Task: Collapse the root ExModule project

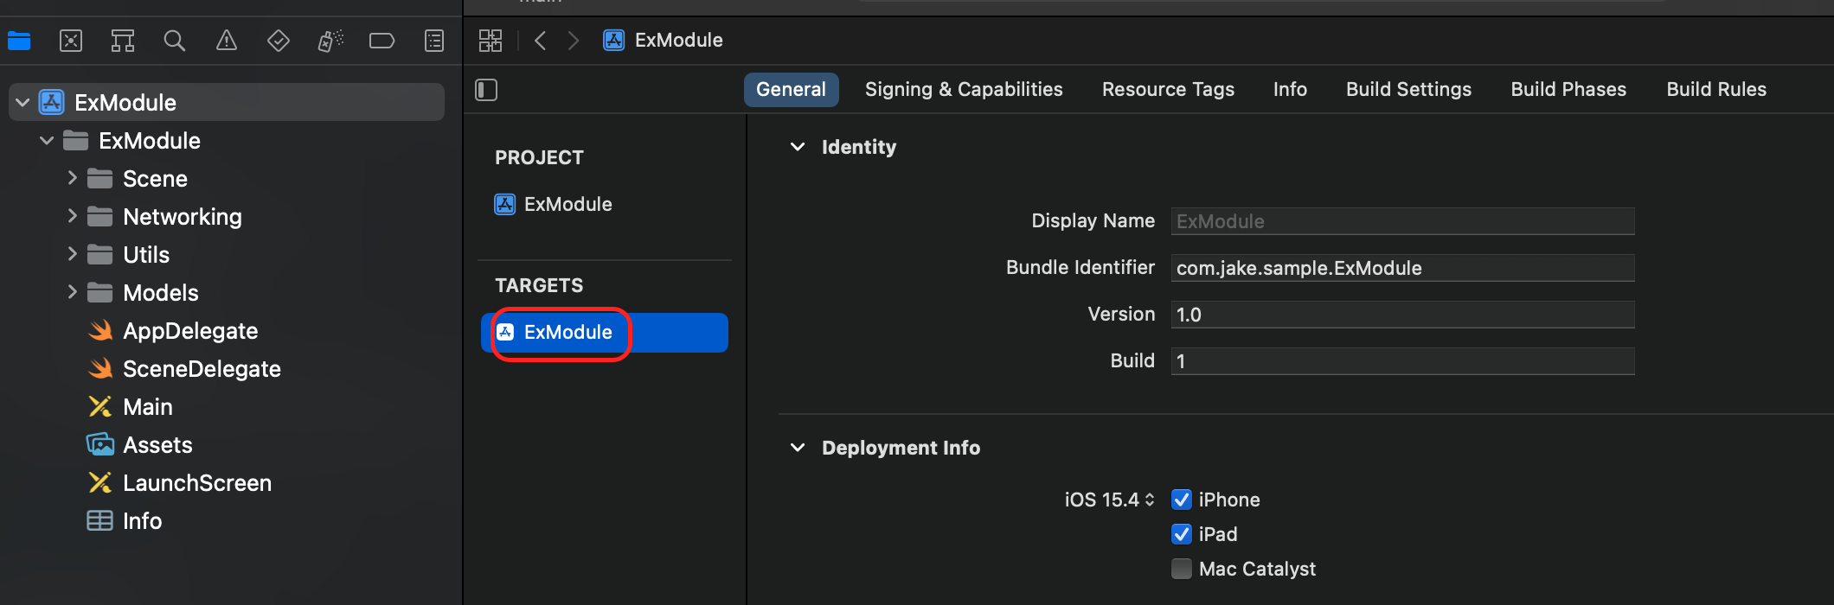Action: [22, 103]
